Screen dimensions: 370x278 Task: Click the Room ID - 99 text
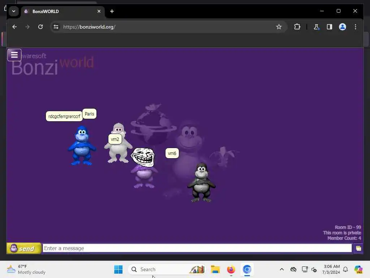tap(348, 227)
